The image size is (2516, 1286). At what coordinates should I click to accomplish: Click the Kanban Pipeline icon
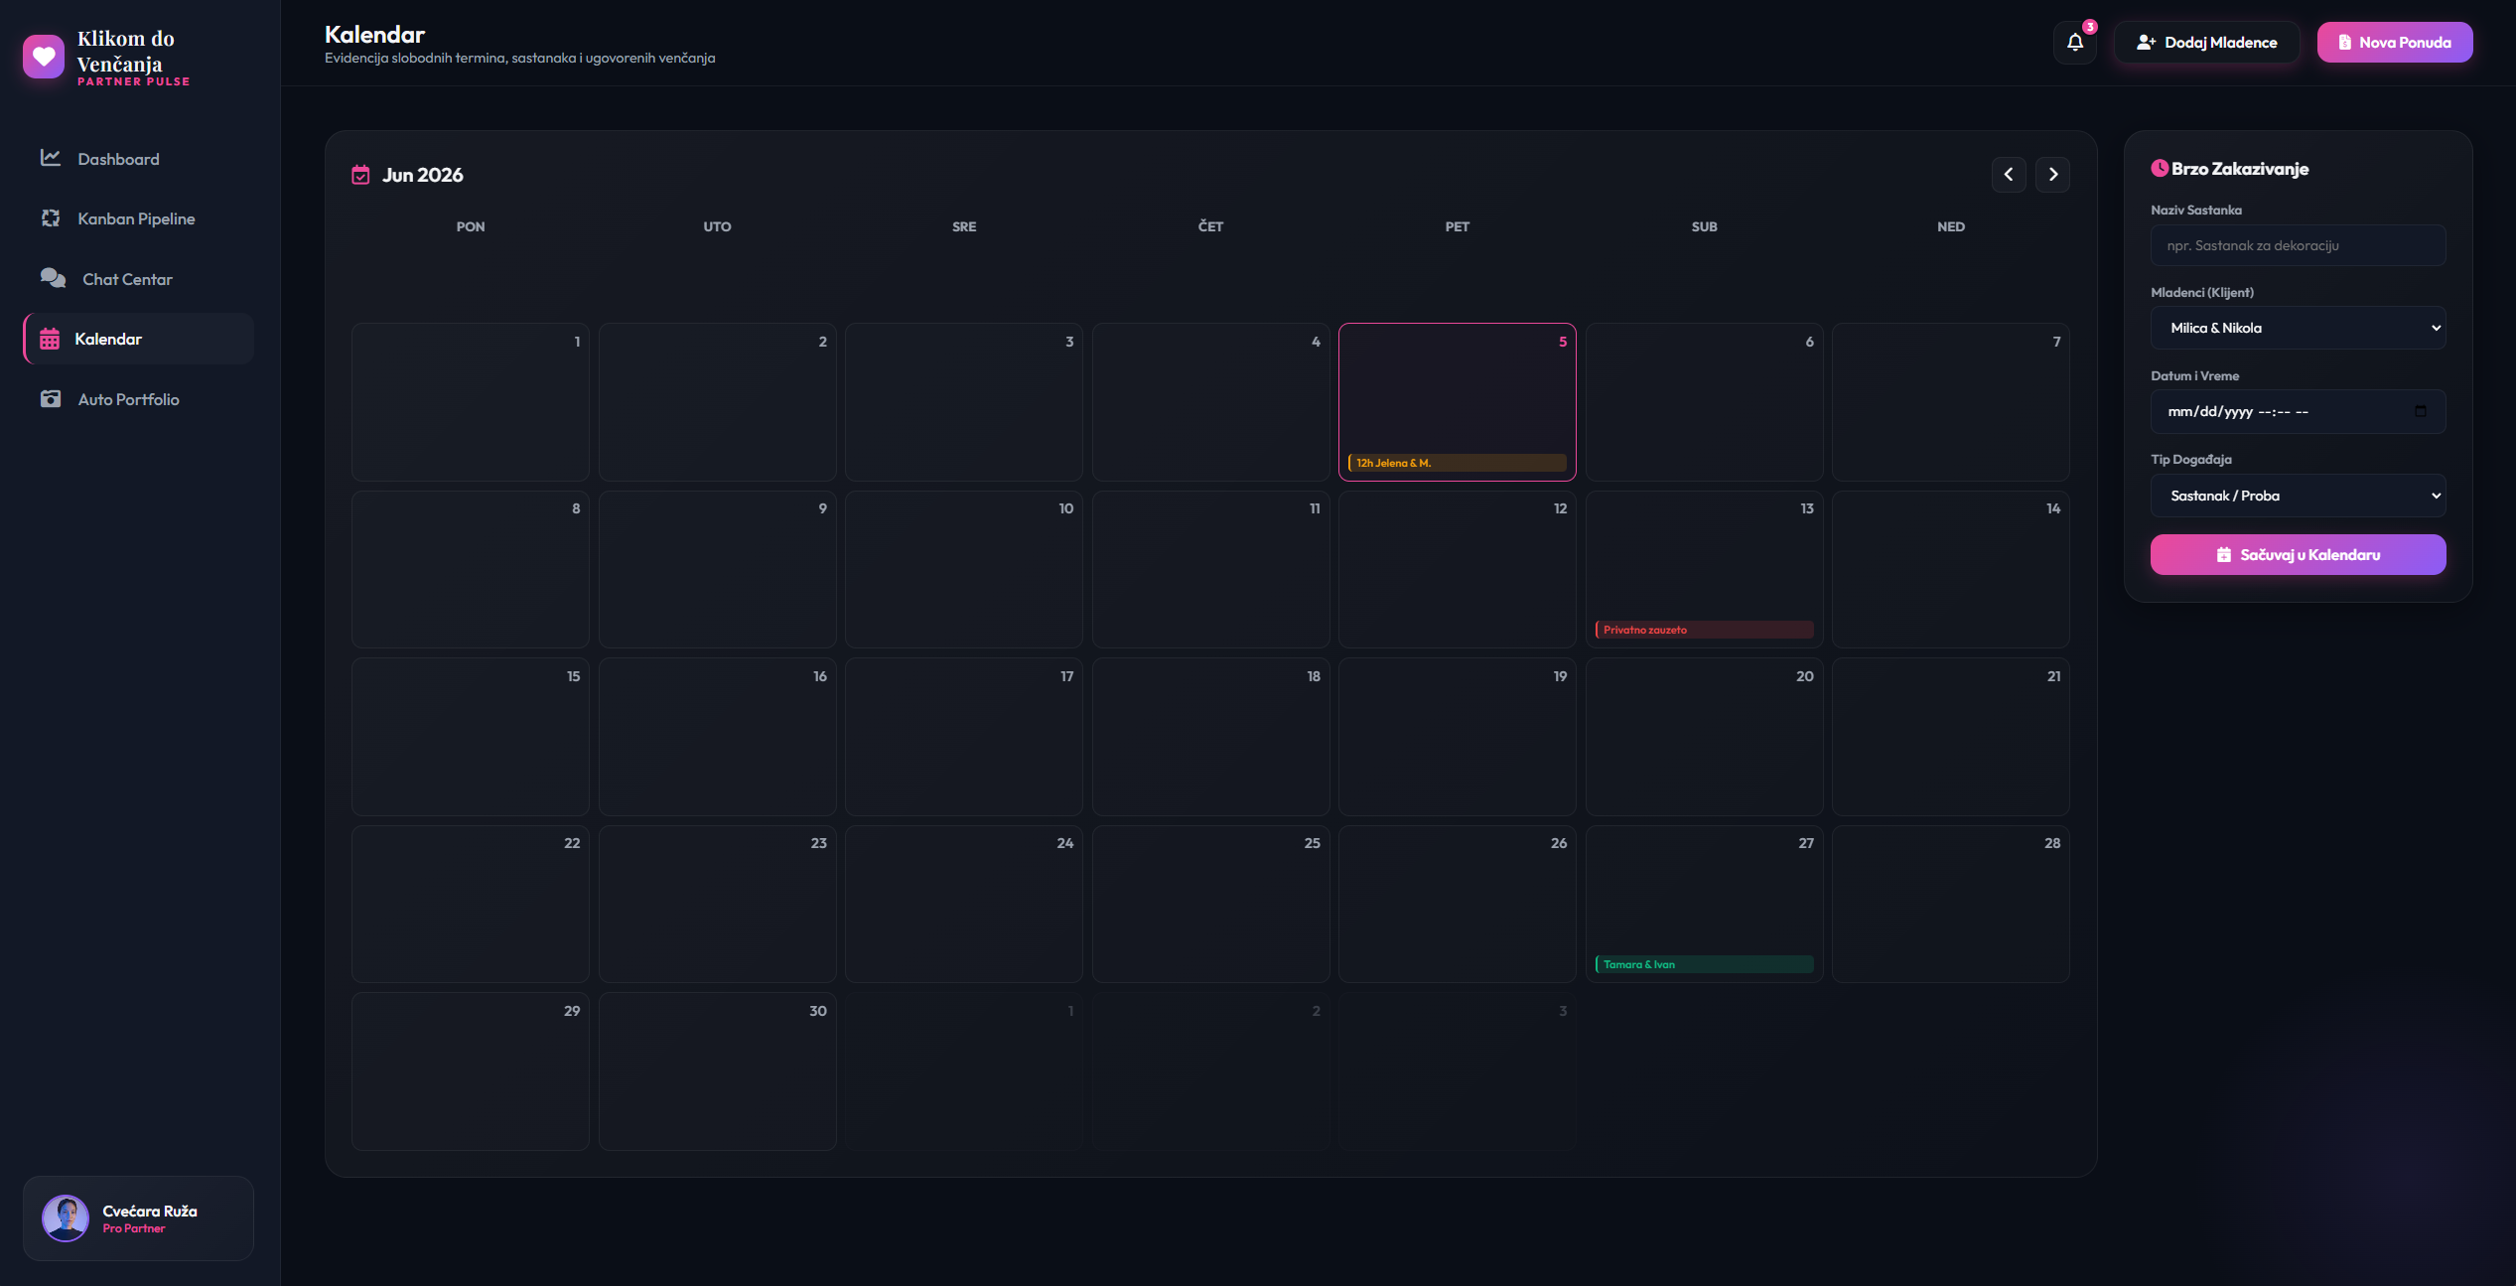tap(51, 218)
